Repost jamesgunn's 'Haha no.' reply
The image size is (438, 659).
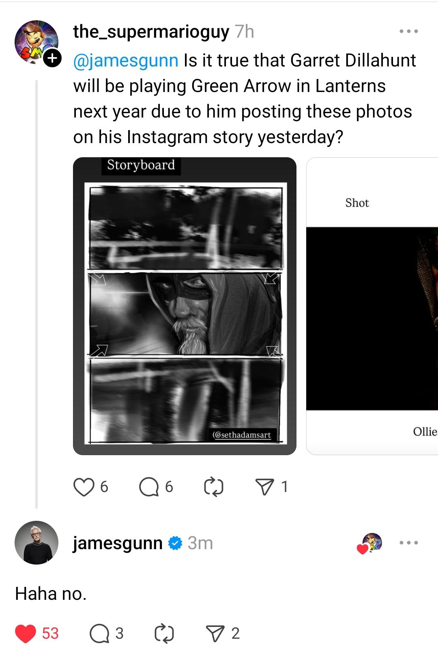[x=164, y=633]
